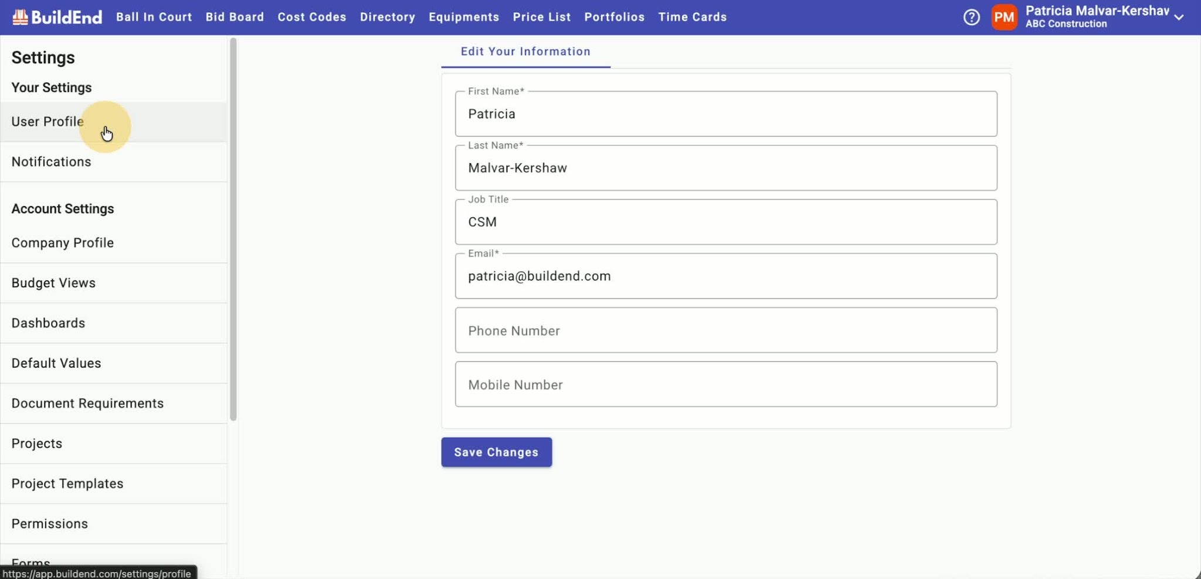Open the help question mark icon

tap(971, 17)
